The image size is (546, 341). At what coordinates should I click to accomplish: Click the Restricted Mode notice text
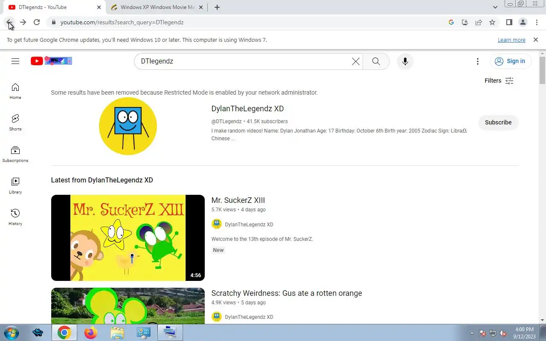[x=184, y=92]
